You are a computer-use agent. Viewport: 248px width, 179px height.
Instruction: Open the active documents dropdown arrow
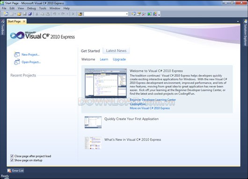click(238, 21)
